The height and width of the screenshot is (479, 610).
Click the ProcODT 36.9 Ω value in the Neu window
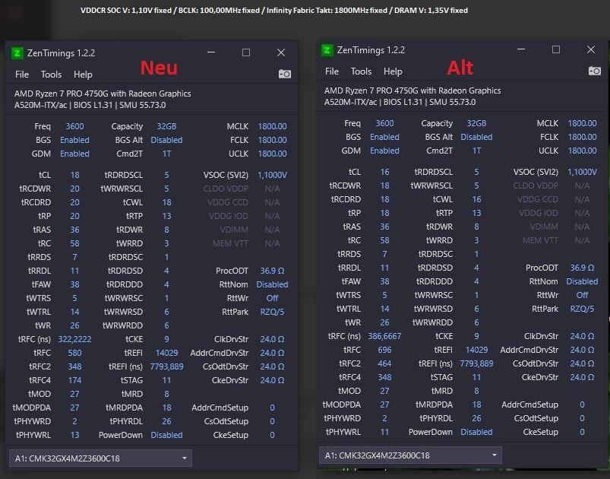(x=272, y=271)
